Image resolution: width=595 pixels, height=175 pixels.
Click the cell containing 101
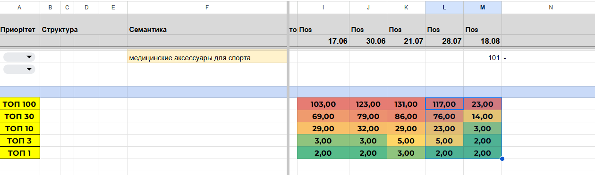pos(483,58)
